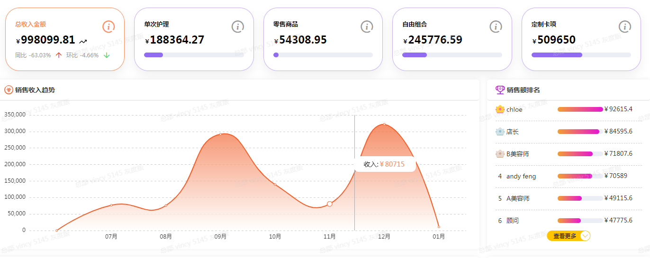Click the A美容师 row name
This screenshot has width=650, height=258.
(x=518, y=198)
